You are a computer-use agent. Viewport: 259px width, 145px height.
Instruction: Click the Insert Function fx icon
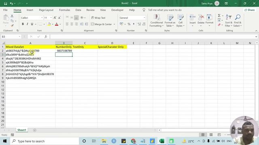click(46, 37)
